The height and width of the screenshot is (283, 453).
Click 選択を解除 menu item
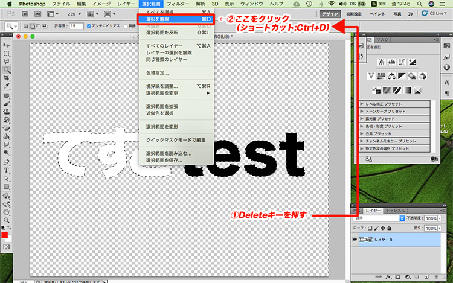point(176,19)
